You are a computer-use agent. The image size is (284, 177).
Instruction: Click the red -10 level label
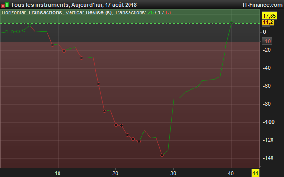(267, 41)
